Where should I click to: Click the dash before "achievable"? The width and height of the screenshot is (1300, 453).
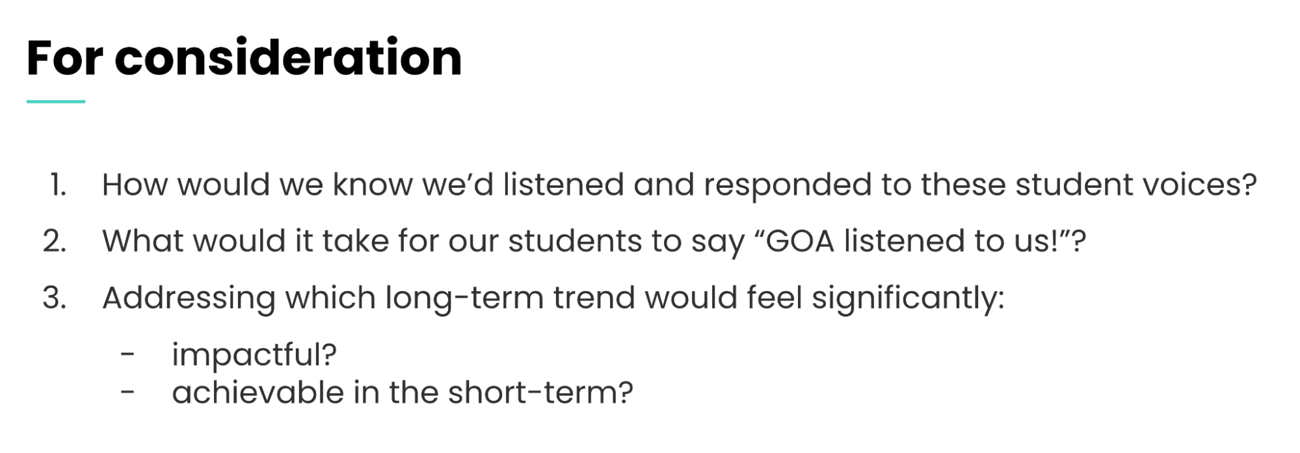point(128,393)
